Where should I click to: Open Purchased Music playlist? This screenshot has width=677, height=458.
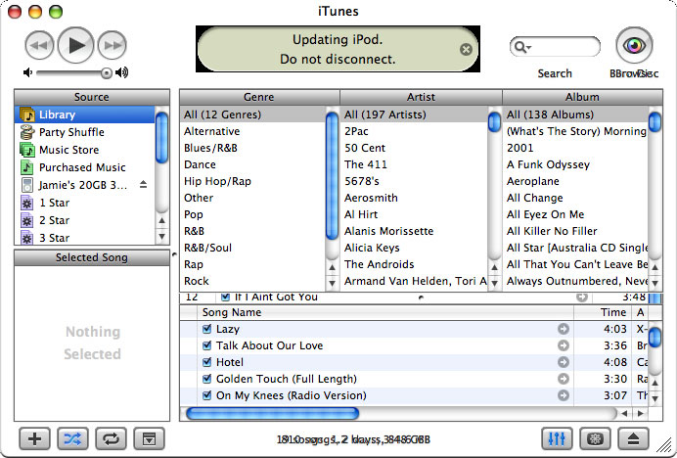point(84,167)
